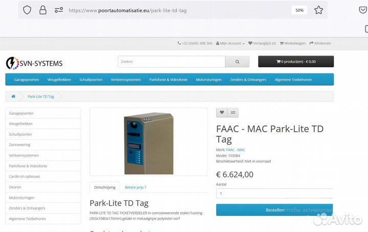The image size is (368, 232).
Task: Select Vleugelhekken in the sidebar list
Action: click(x=43, y=124)
